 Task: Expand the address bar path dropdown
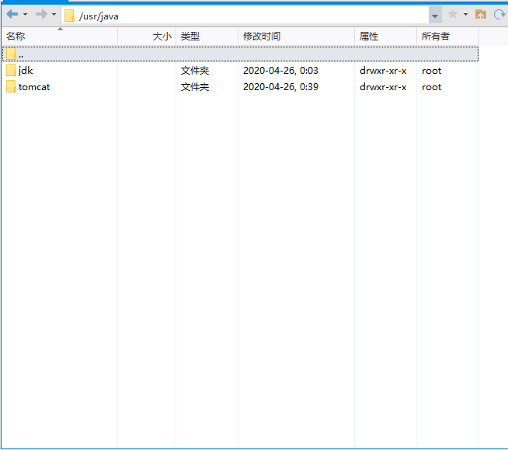435,16
